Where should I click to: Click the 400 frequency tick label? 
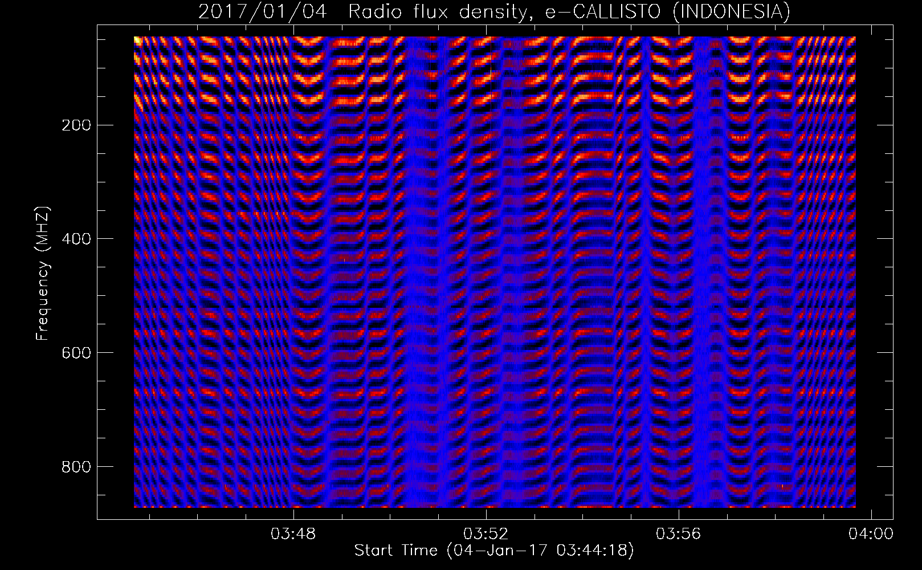76,239
